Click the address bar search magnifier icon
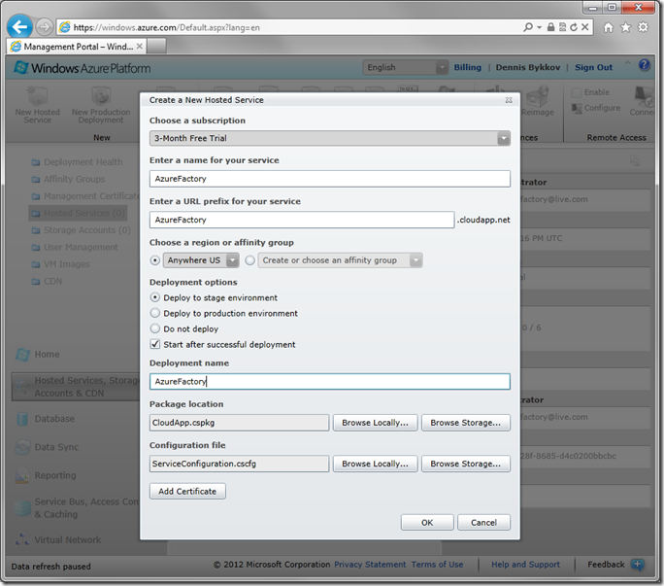This screenshot has height=586, width=664. click(528, 27)
